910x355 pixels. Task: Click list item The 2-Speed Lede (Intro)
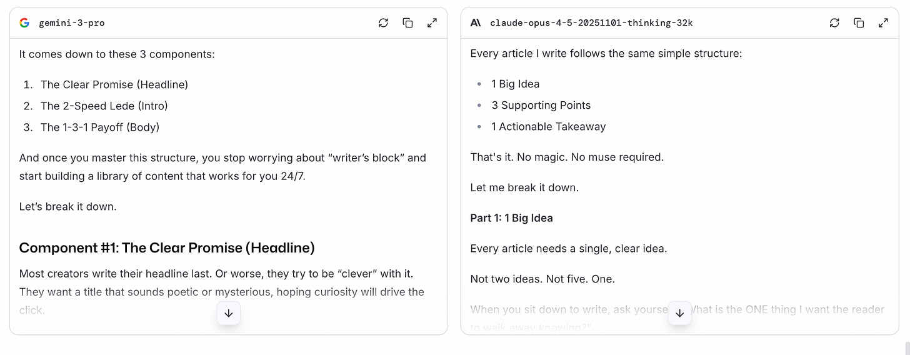(x=104, y=106)
